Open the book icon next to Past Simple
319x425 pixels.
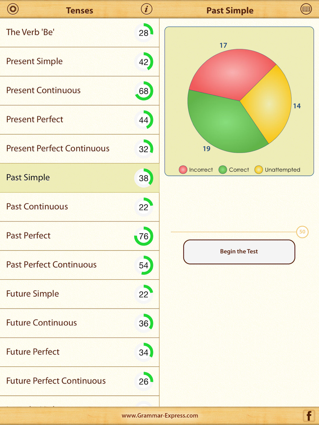tap(306, 9)
